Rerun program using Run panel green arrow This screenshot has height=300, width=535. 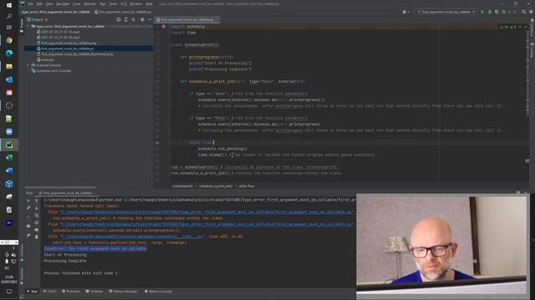28,201
